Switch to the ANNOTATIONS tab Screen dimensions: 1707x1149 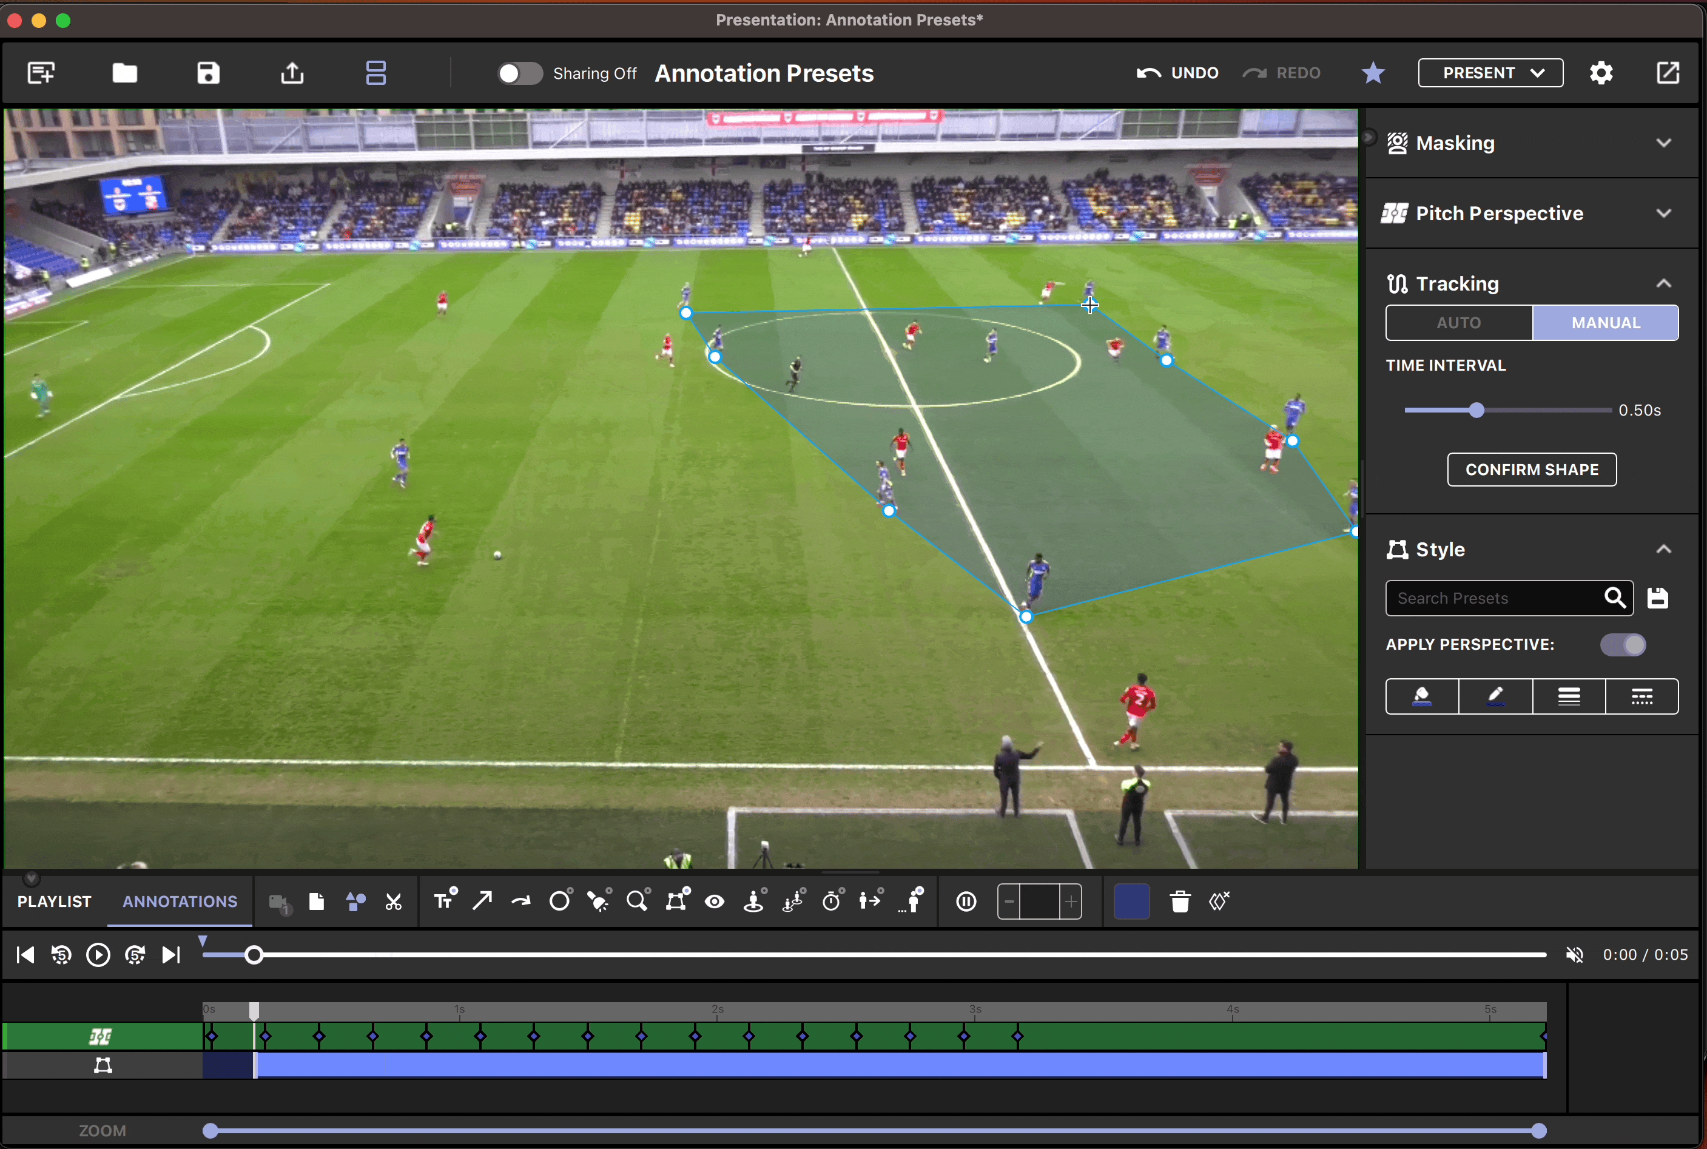[x=180, y=901]
